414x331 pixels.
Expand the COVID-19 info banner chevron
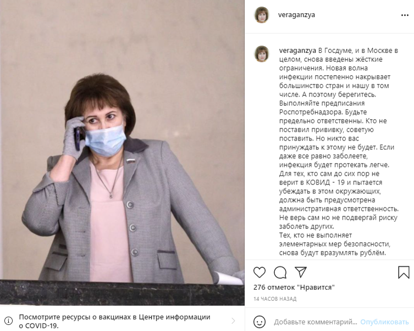[x=233, y=321]
